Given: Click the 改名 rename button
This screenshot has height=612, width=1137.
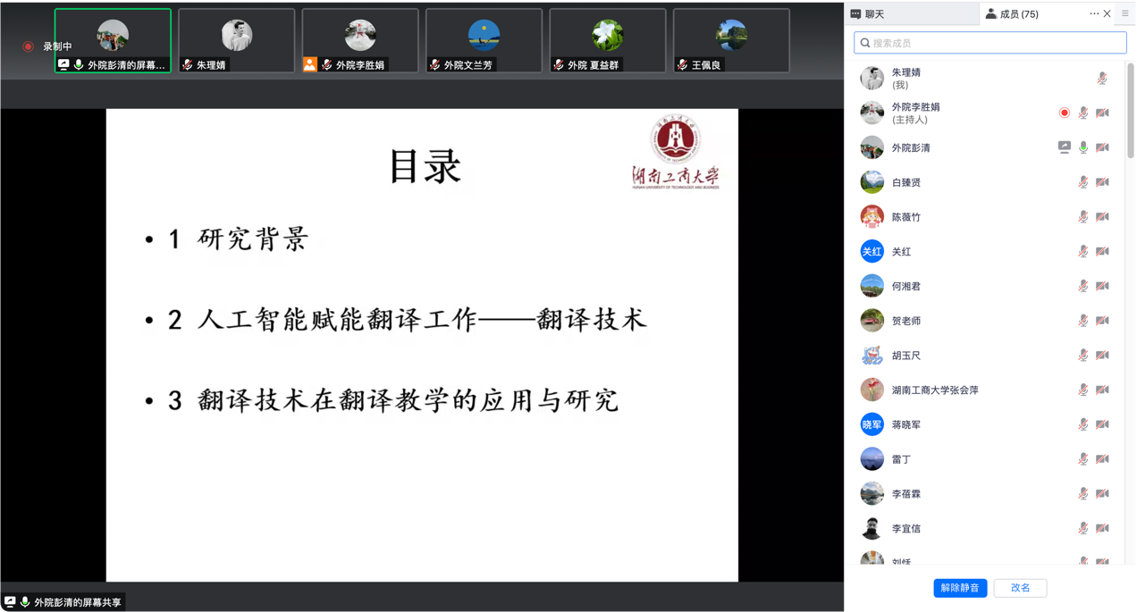Looking at the screenshot, I should point(1020,588).
